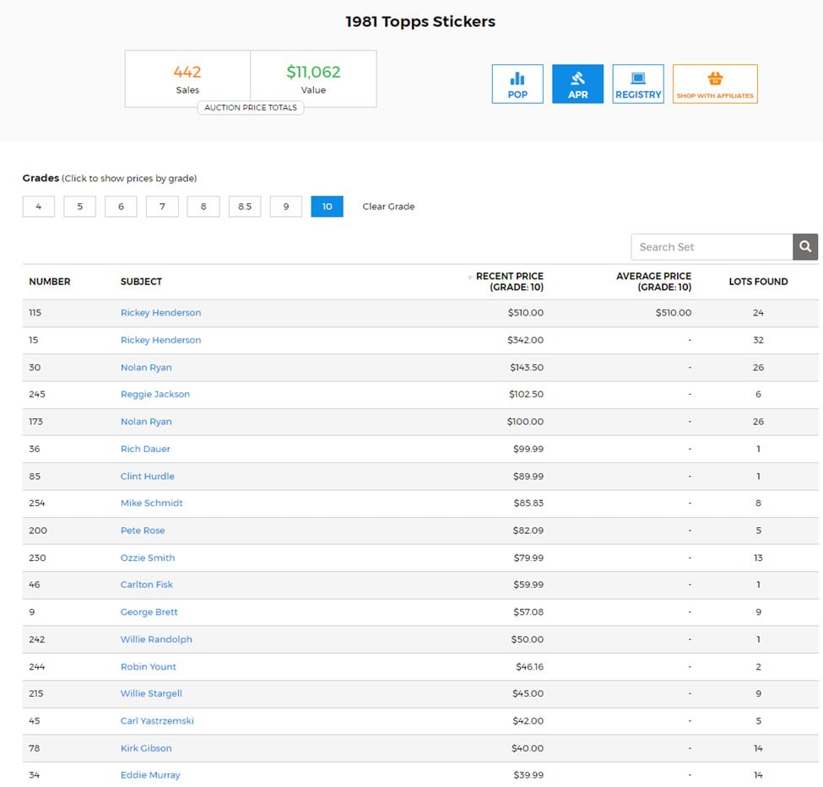Open Kirk Gibson link
This screenshot has width=823, height=787.
pos(146,747)
